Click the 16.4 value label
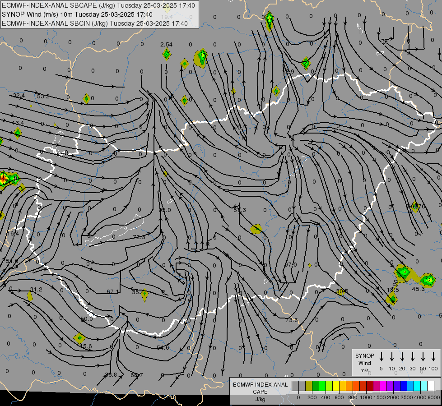 13,234
